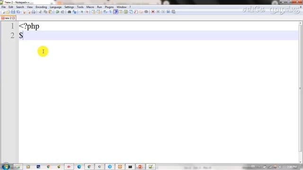This screenshot has width=303, height=170.
Task: Switch to Microsoft Edge in taskbar
Action: coord(79,167)
